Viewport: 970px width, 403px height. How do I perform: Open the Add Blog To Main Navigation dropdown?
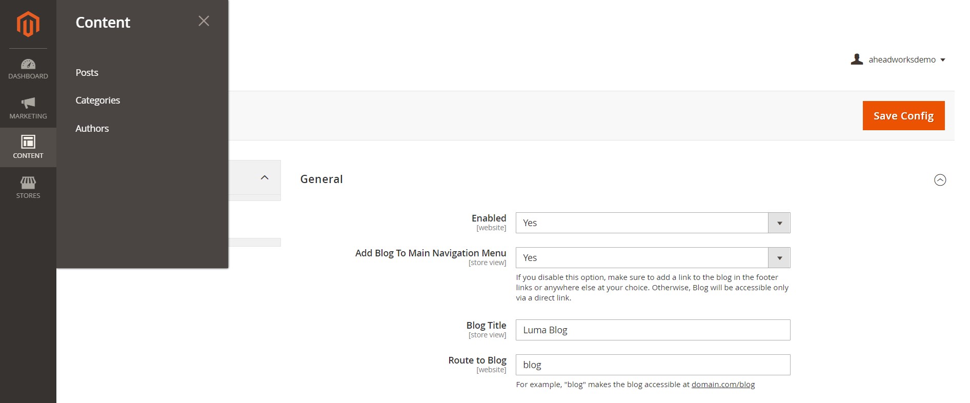(x=653, y=258)
